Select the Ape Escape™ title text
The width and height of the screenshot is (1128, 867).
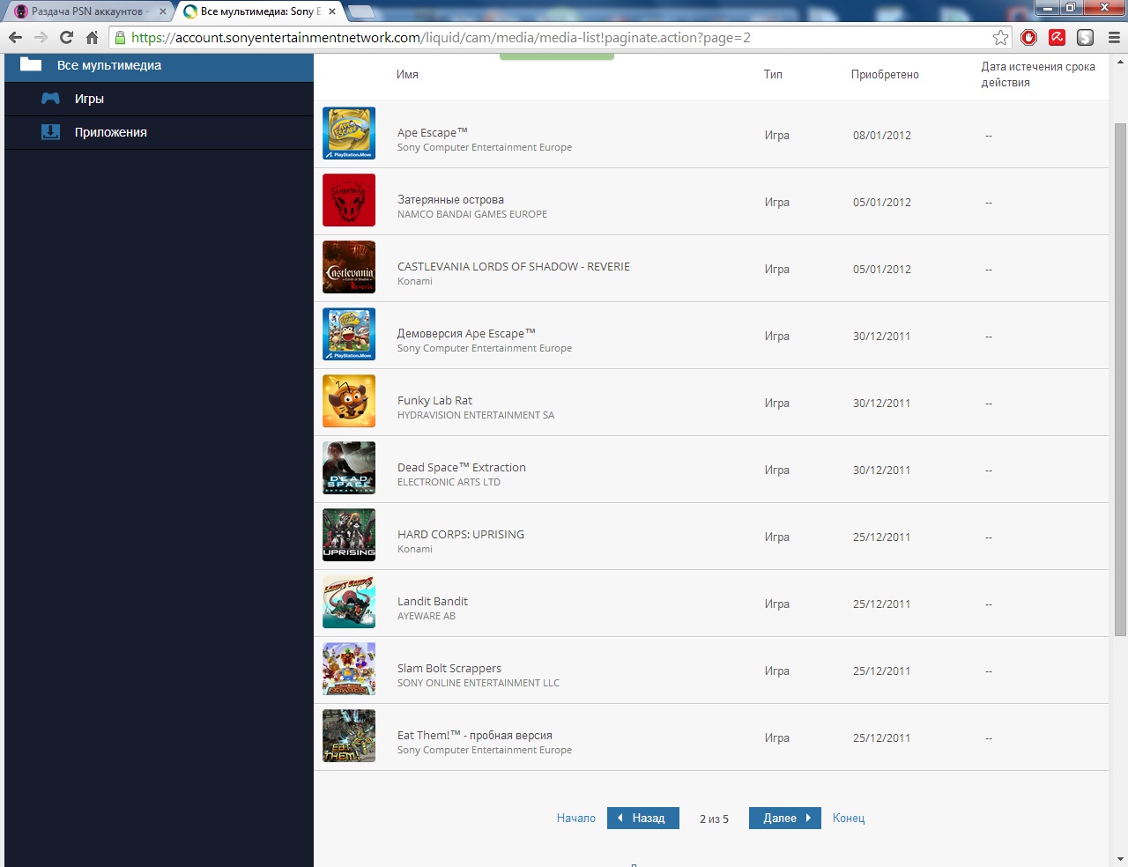pos(433,132)
